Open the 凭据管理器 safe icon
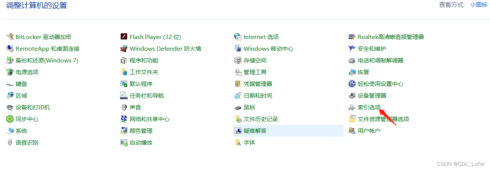This screenshot has width=490, height=170. click(238, 84)
